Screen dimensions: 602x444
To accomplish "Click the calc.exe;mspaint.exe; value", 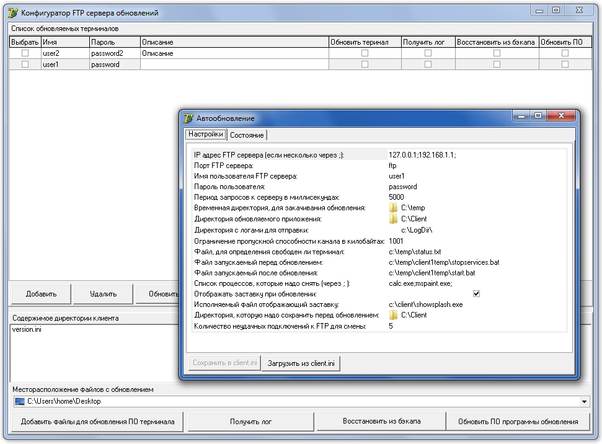I will (x=420, y=283).
